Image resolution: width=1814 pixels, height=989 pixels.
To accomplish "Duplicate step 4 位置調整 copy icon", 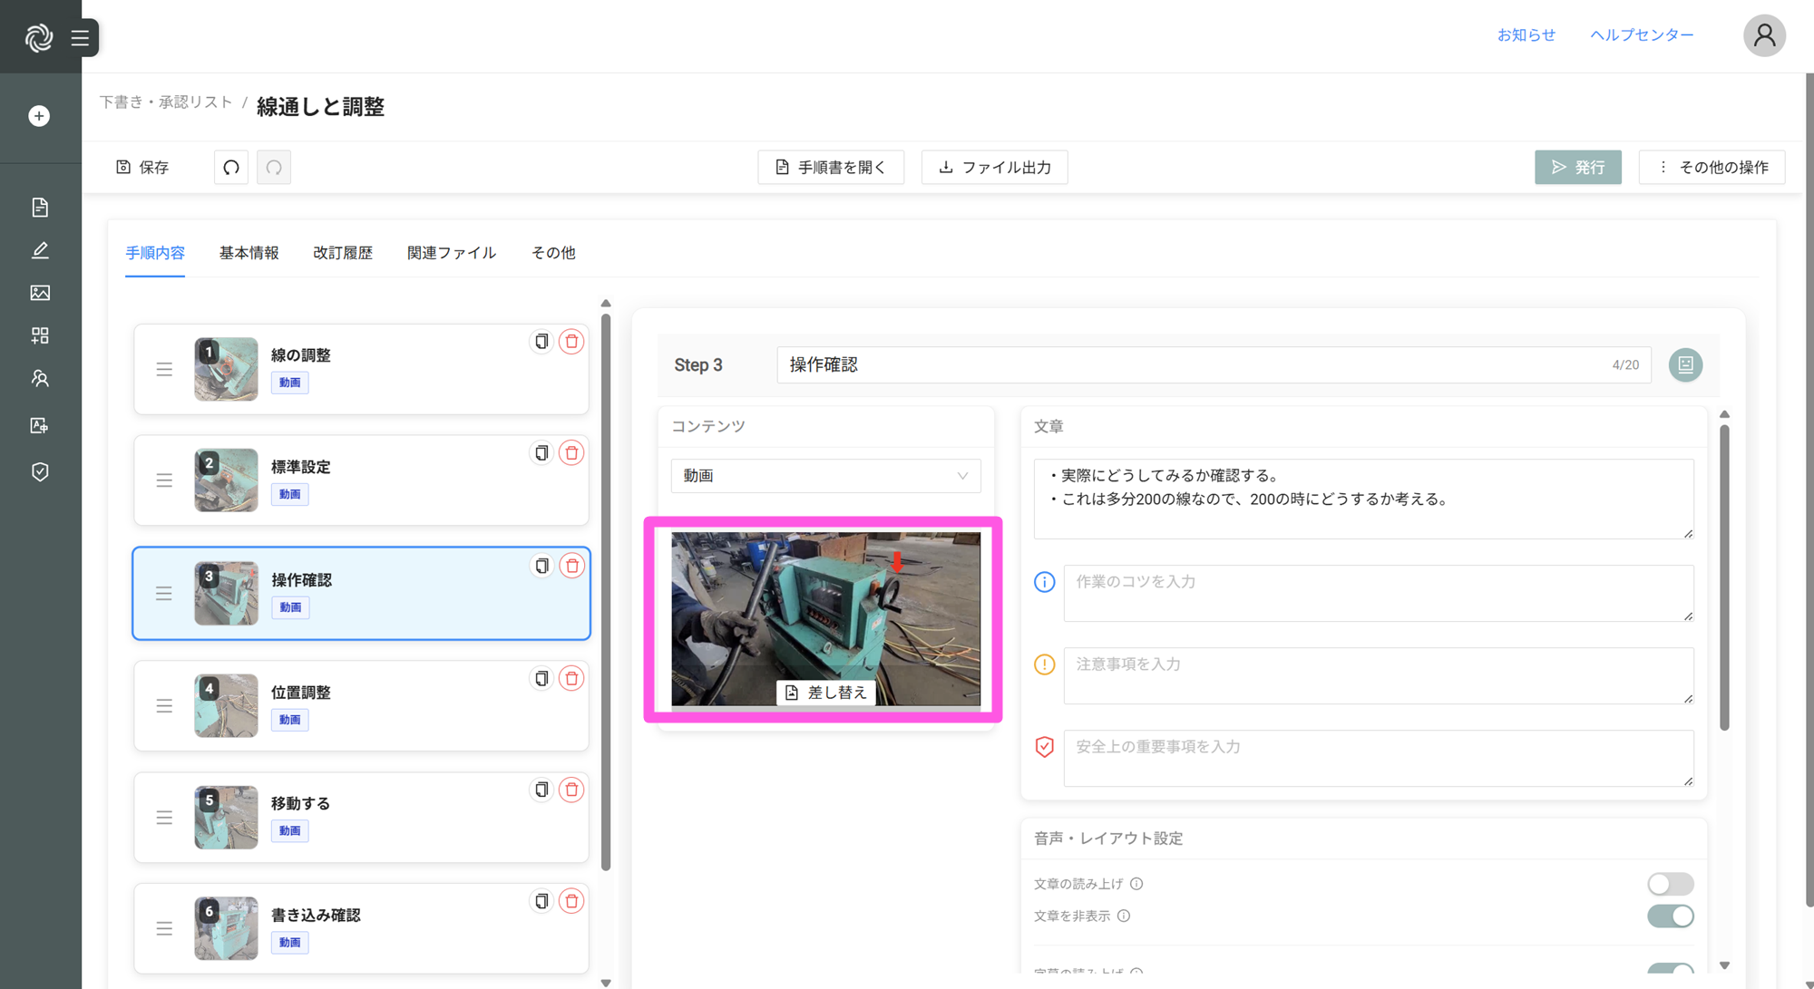I will [x=541, y=678].
